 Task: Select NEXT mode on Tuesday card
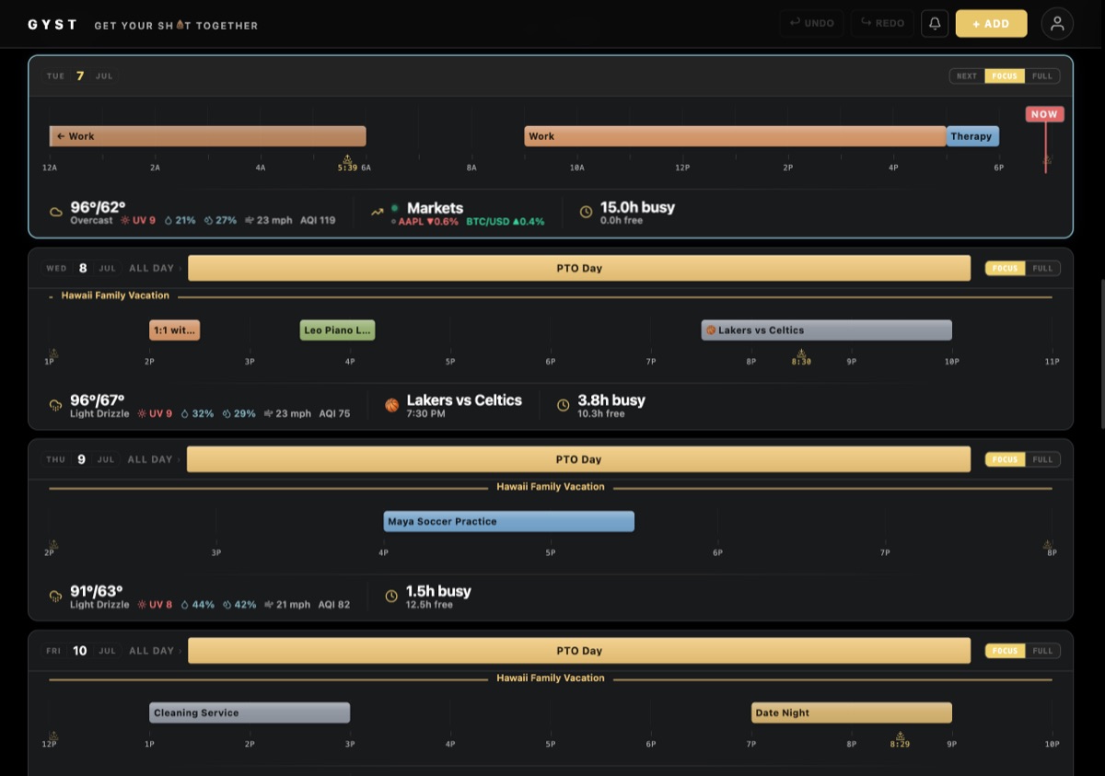967,76
